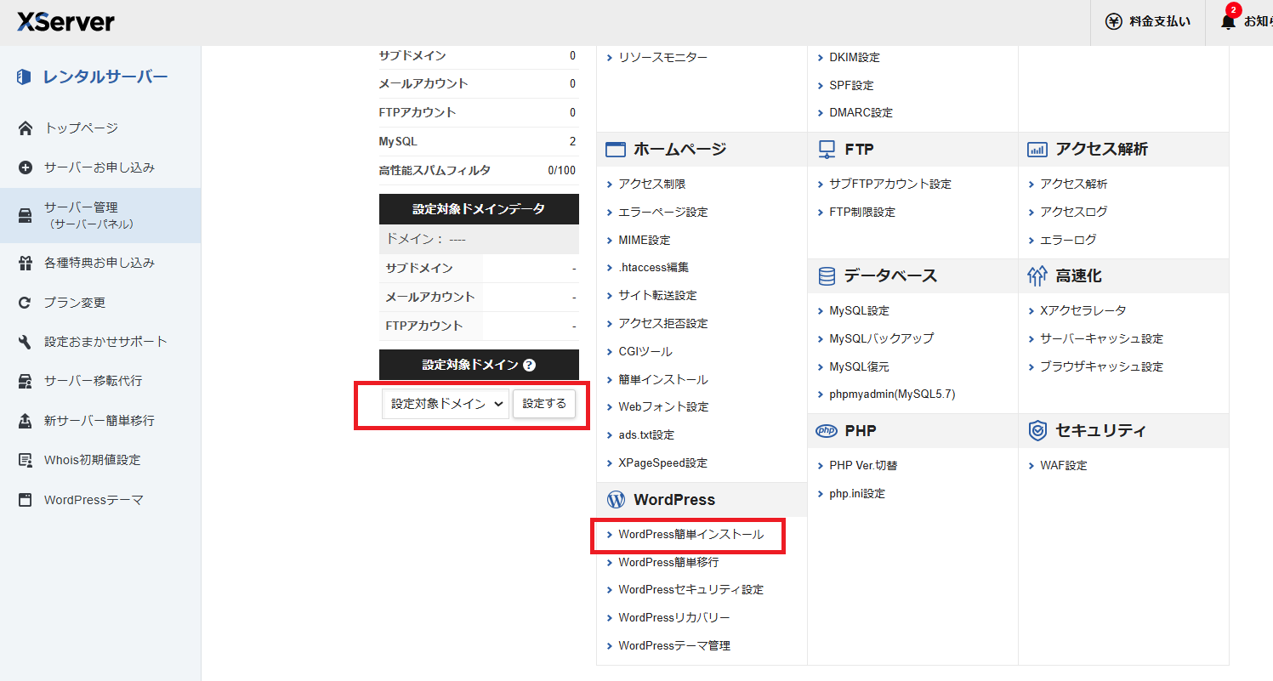Open the CGIツール link
The width and height of the screenshot is (1273, 681).
click(645, 352)
